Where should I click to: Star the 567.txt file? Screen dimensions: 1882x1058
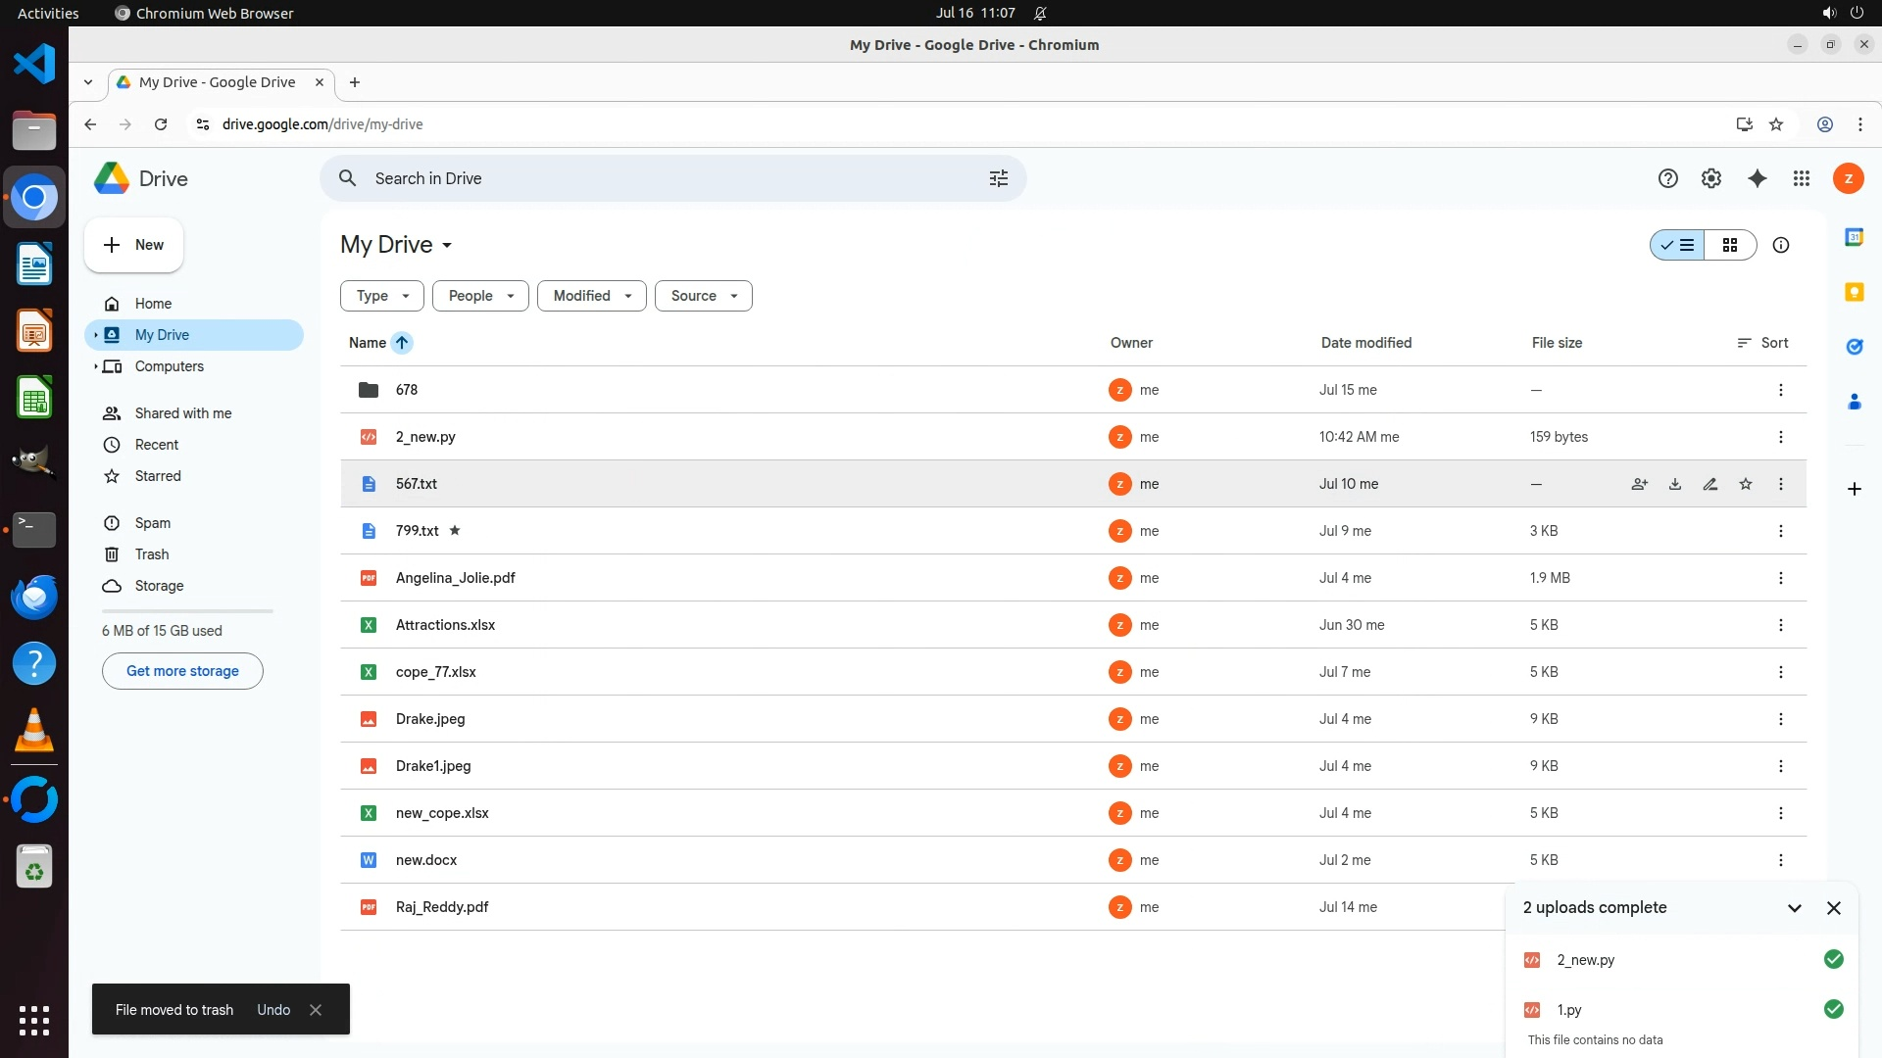[x=1746, y=484]
